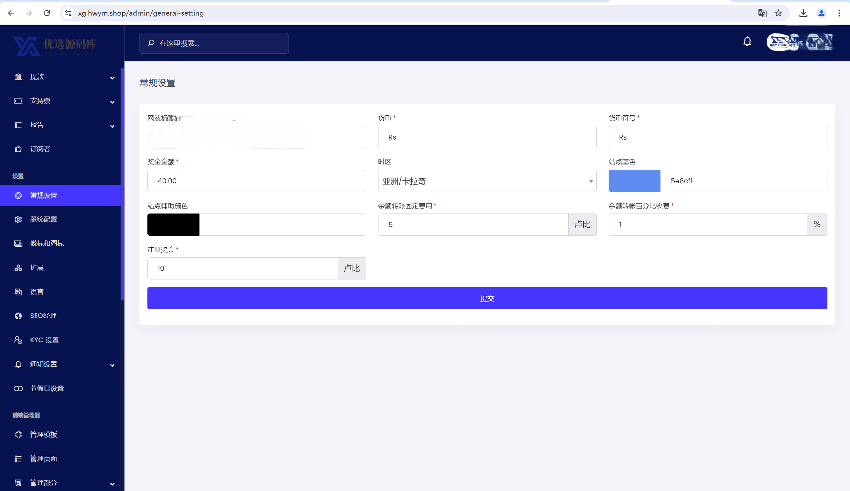Screen dimensions: 850x491
Task: Open the 徽标和图标 settings page
Action: coord(47,243)
